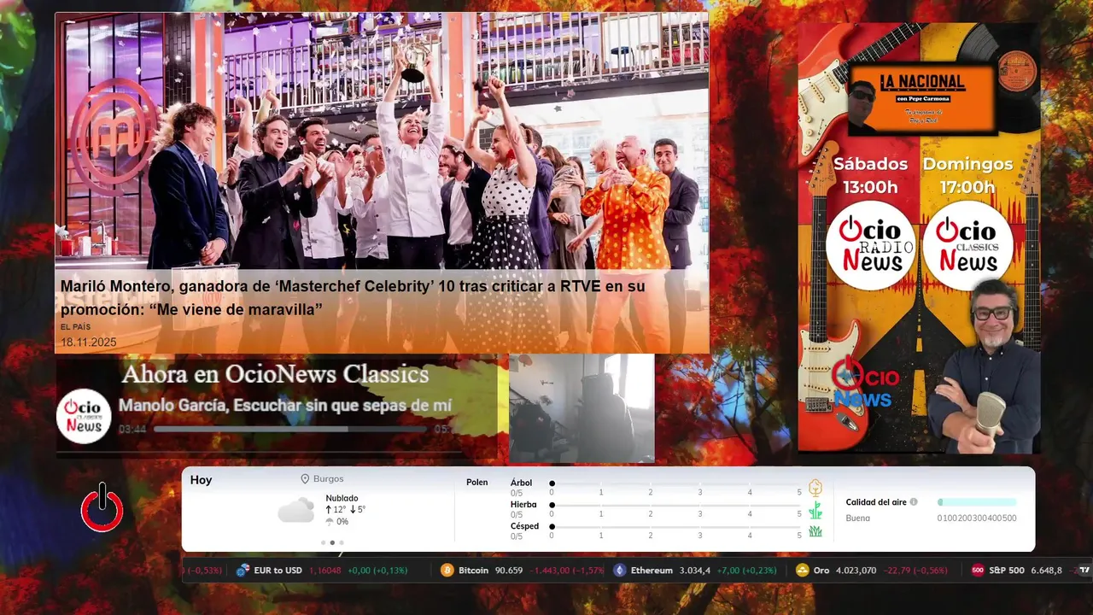
Task: Click the info icon beside Calidad del aire
Action: [x=914, y=502]
